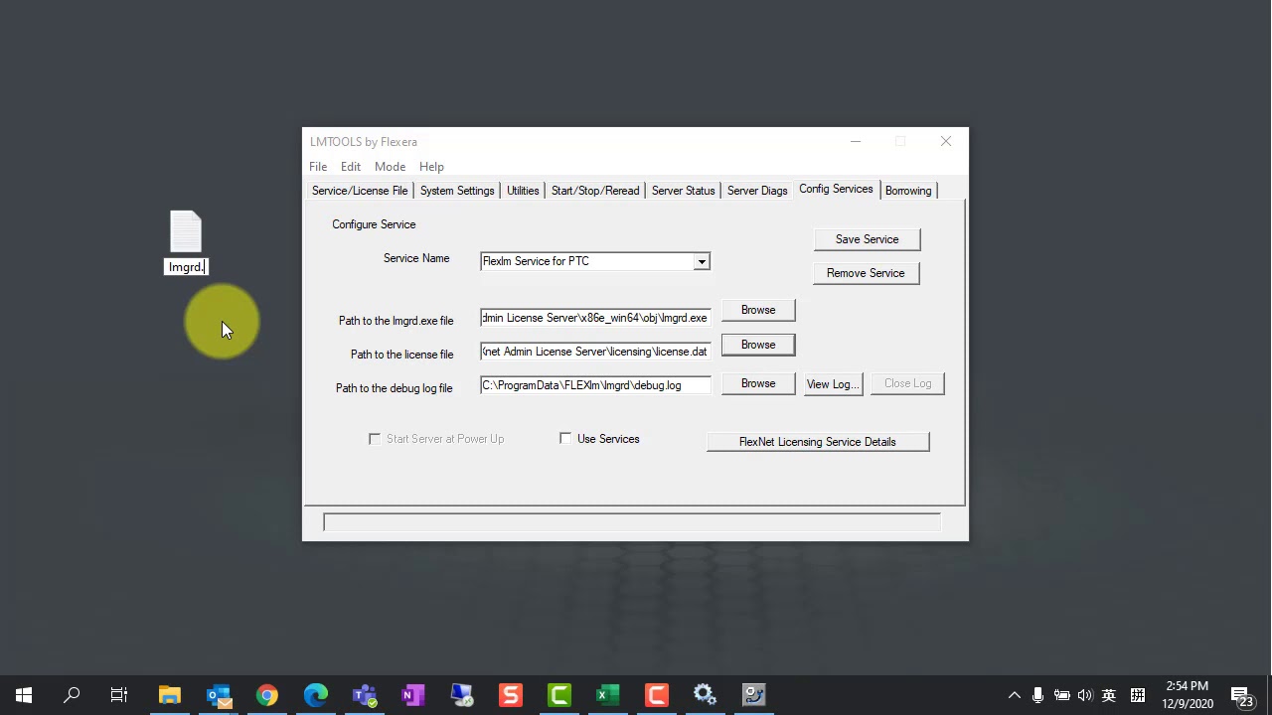Launch Microsoft Edge from taskbar

pos(316,695)
